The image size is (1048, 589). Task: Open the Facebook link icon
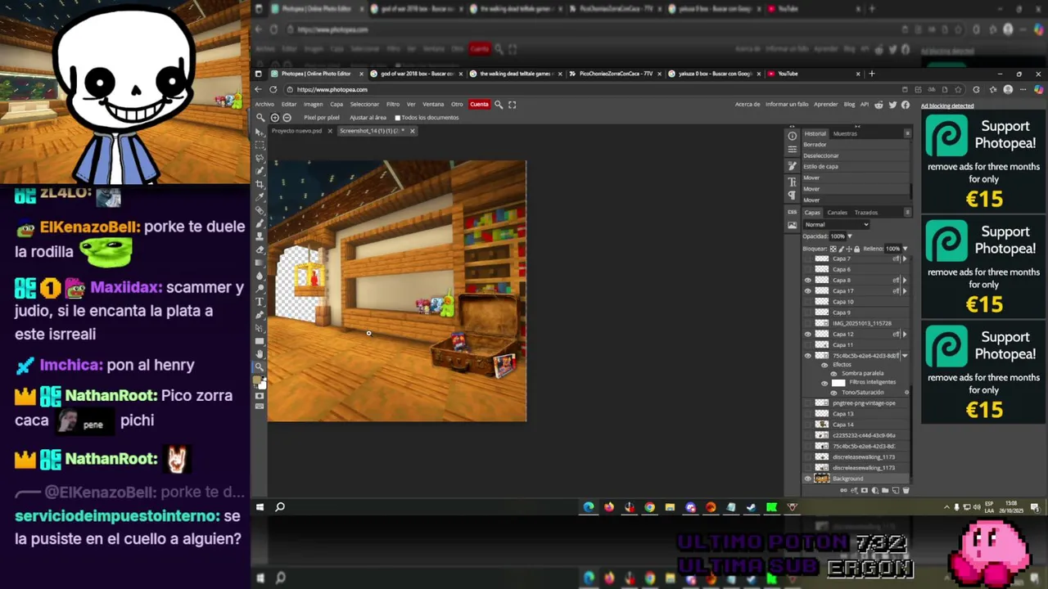pyautogui.click(x=906, y=105)
